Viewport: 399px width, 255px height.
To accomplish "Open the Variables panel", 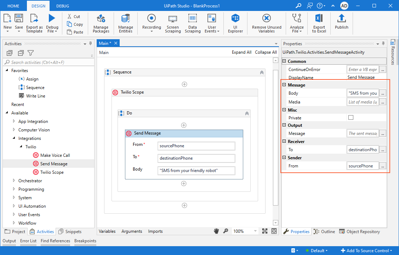I will coord(107,231).
